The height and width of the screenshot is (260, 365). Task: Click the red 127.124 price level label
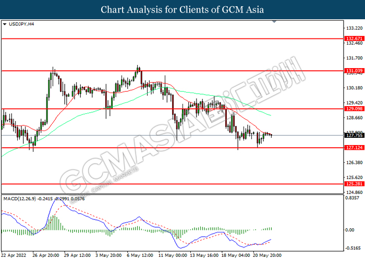[x=354, y=147]
